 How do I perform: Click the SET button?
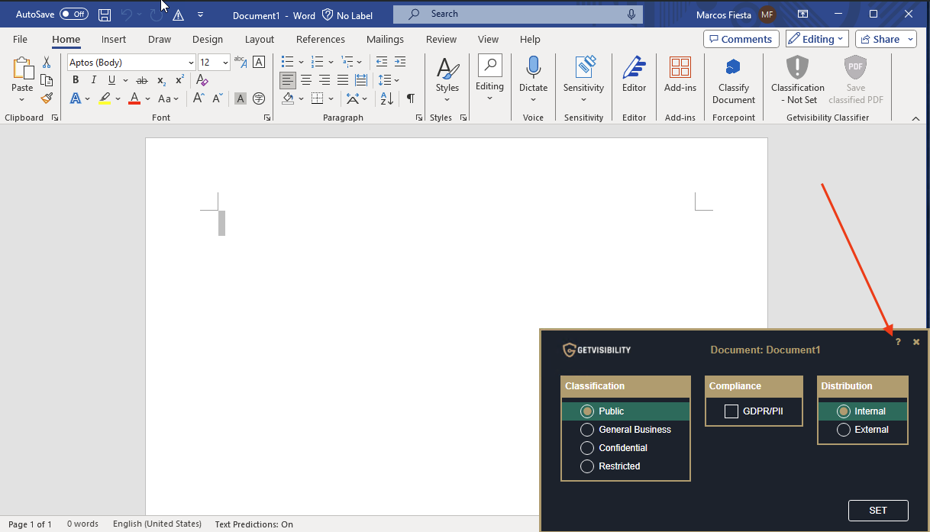[878, 510]
